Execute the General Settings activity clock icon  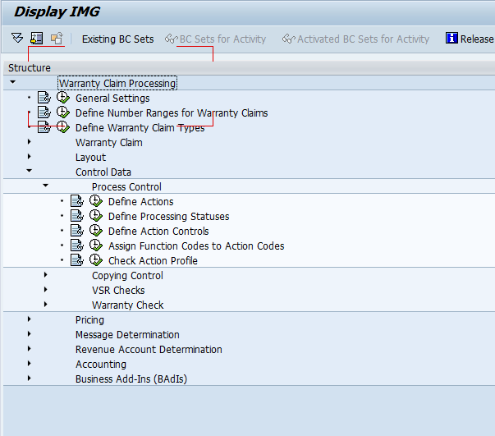point(63,98)
